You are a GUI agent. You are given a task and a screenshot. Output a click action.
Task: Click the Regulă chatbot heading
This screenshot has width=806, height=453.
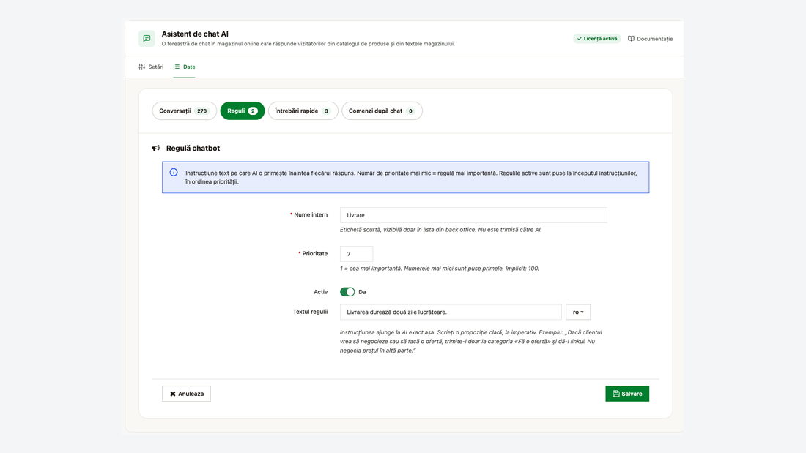click(x=193, y=149)
